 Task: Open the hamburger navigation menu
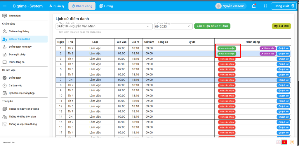[x=4, y=6]
